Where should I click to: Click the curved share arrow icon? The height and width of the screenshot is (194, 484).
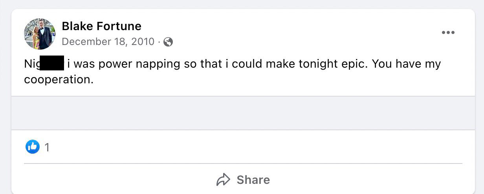[x=223, y=180]
